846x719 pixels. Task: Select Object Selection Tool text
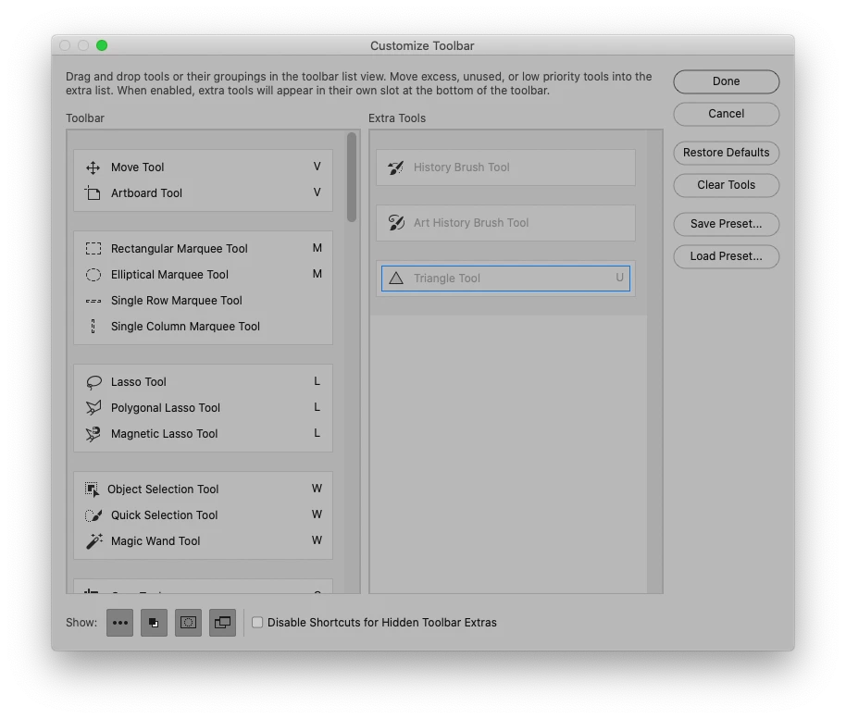(x=163, y=490)
